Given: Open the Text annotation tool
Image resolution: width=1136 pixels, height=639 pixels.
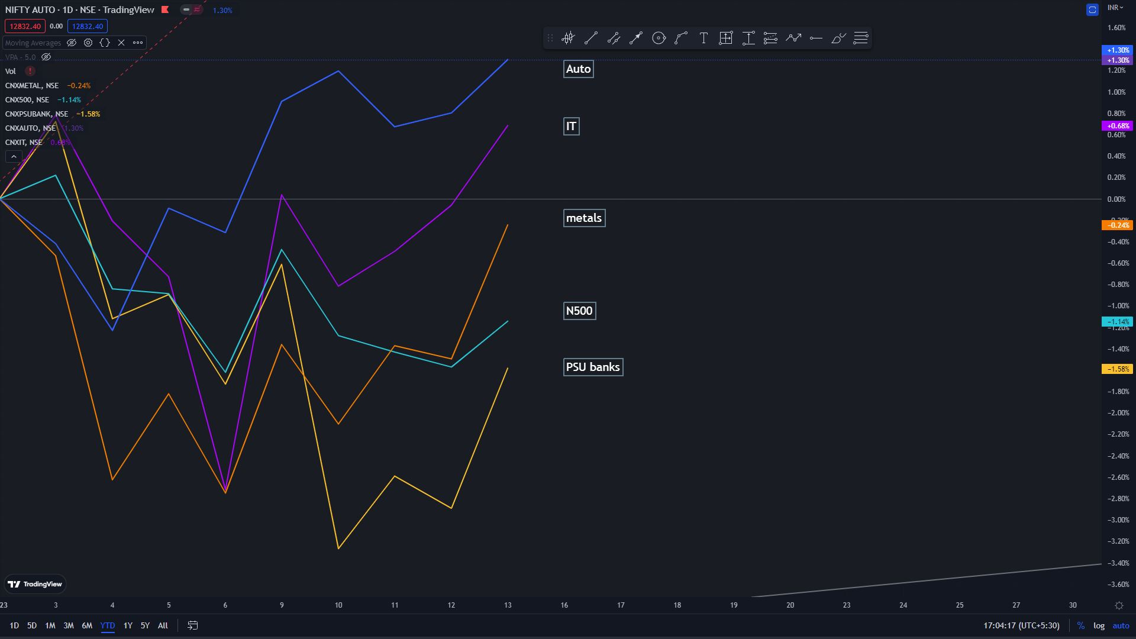Looking at the screenshot, I should pyautogui.click(x=704, y=38).
